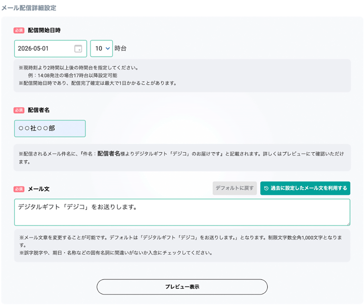Click 過去に設定したメール文を利用する button
Screen dimensions: 364x306
coord(305,188)
